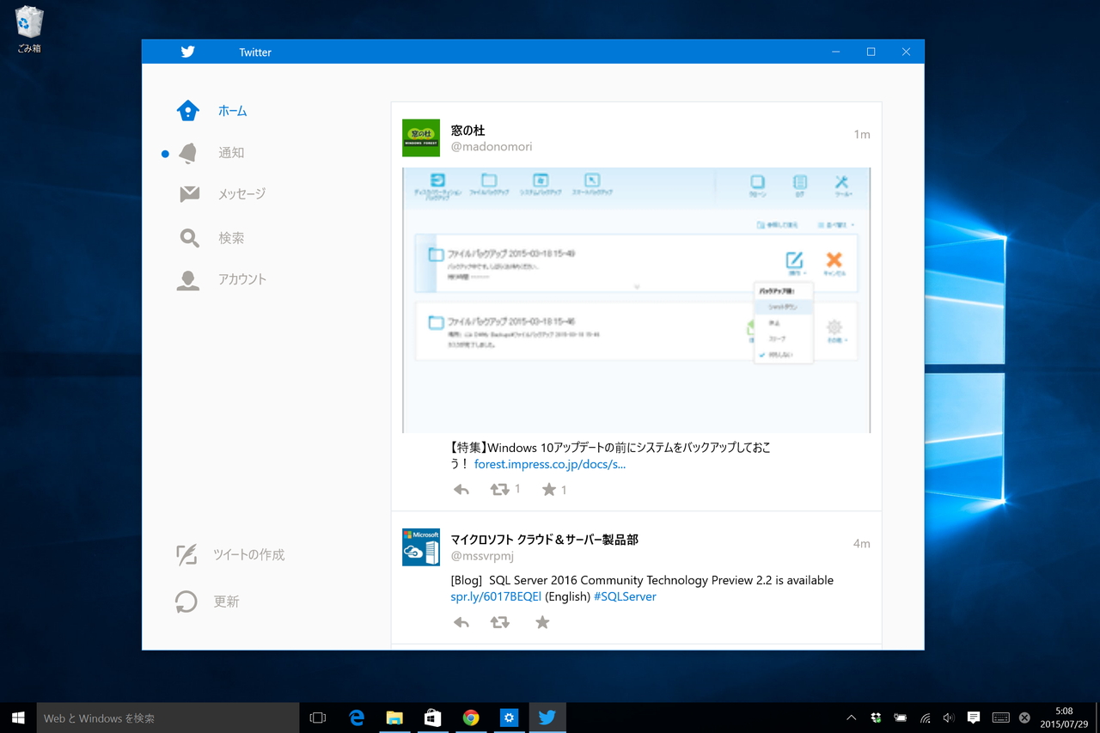Minimize the Twitter window
Image resolution: width=1100 pixels, height=733 pixels.
(x=835, y=52)
